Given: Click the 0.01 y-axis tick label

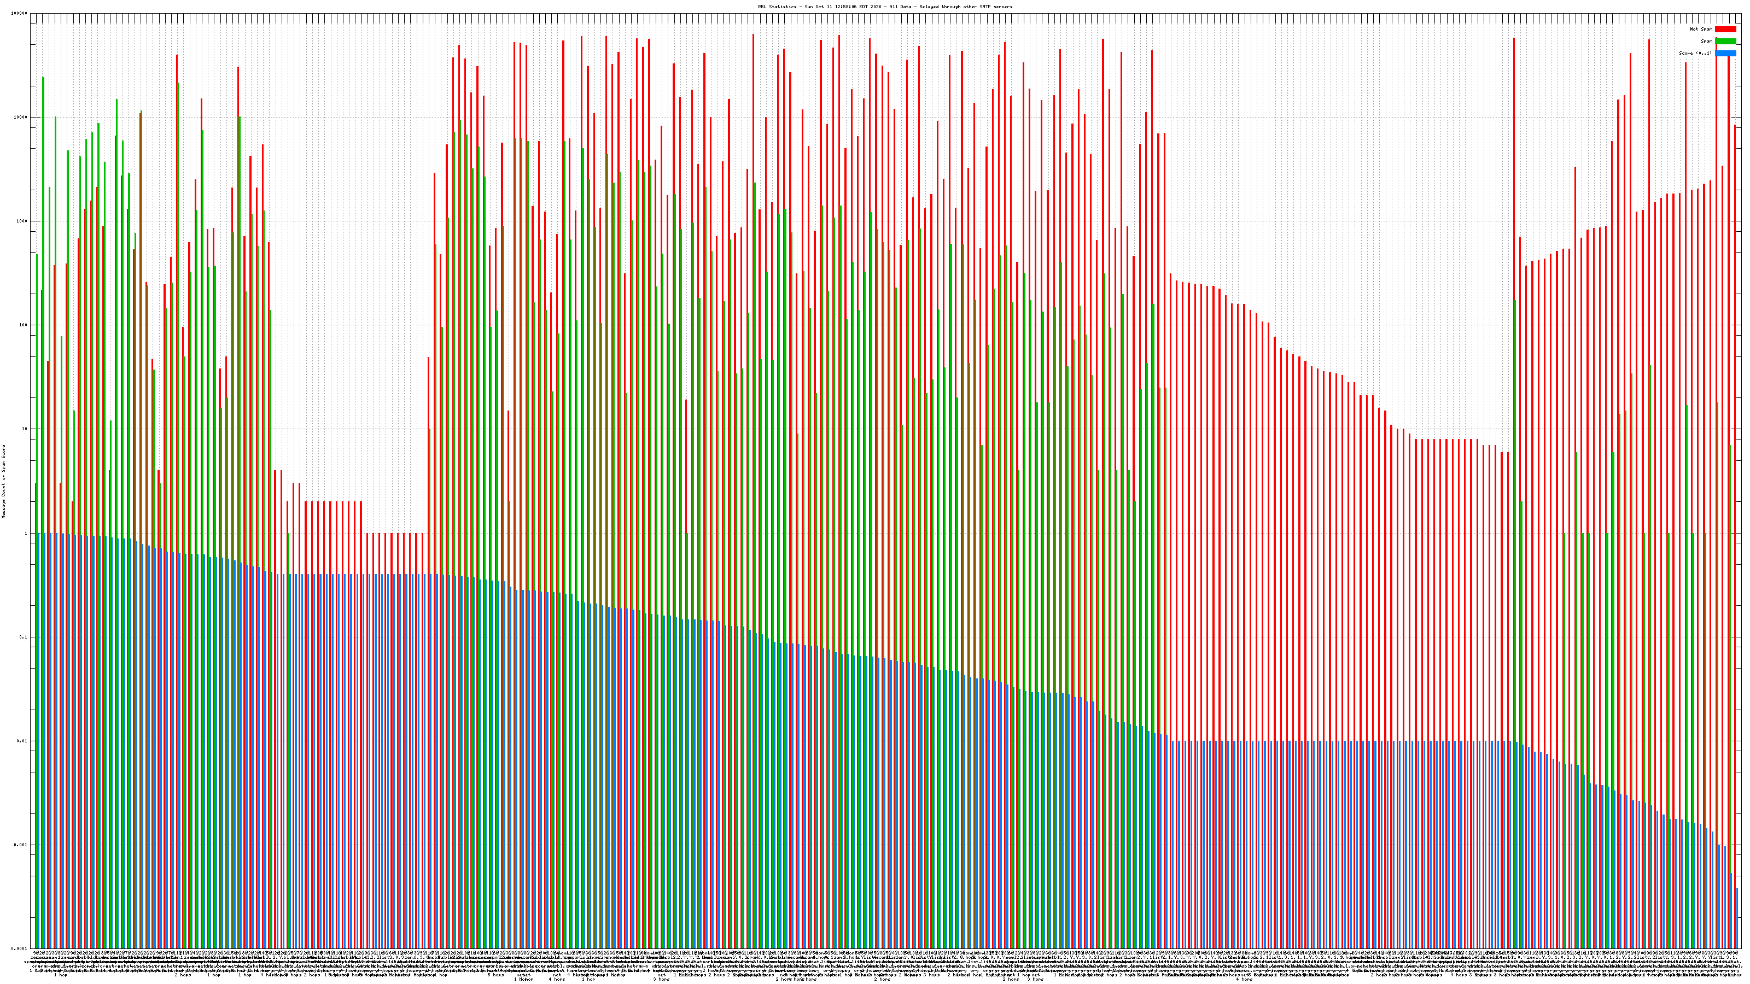Looking at the screenshot, I should point(22,741).
